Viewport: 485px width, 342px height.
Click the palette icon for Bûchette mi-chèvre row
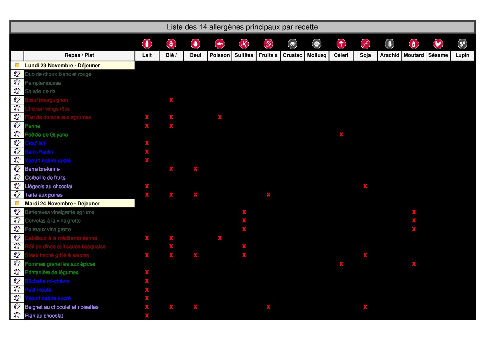click(17, 281)
